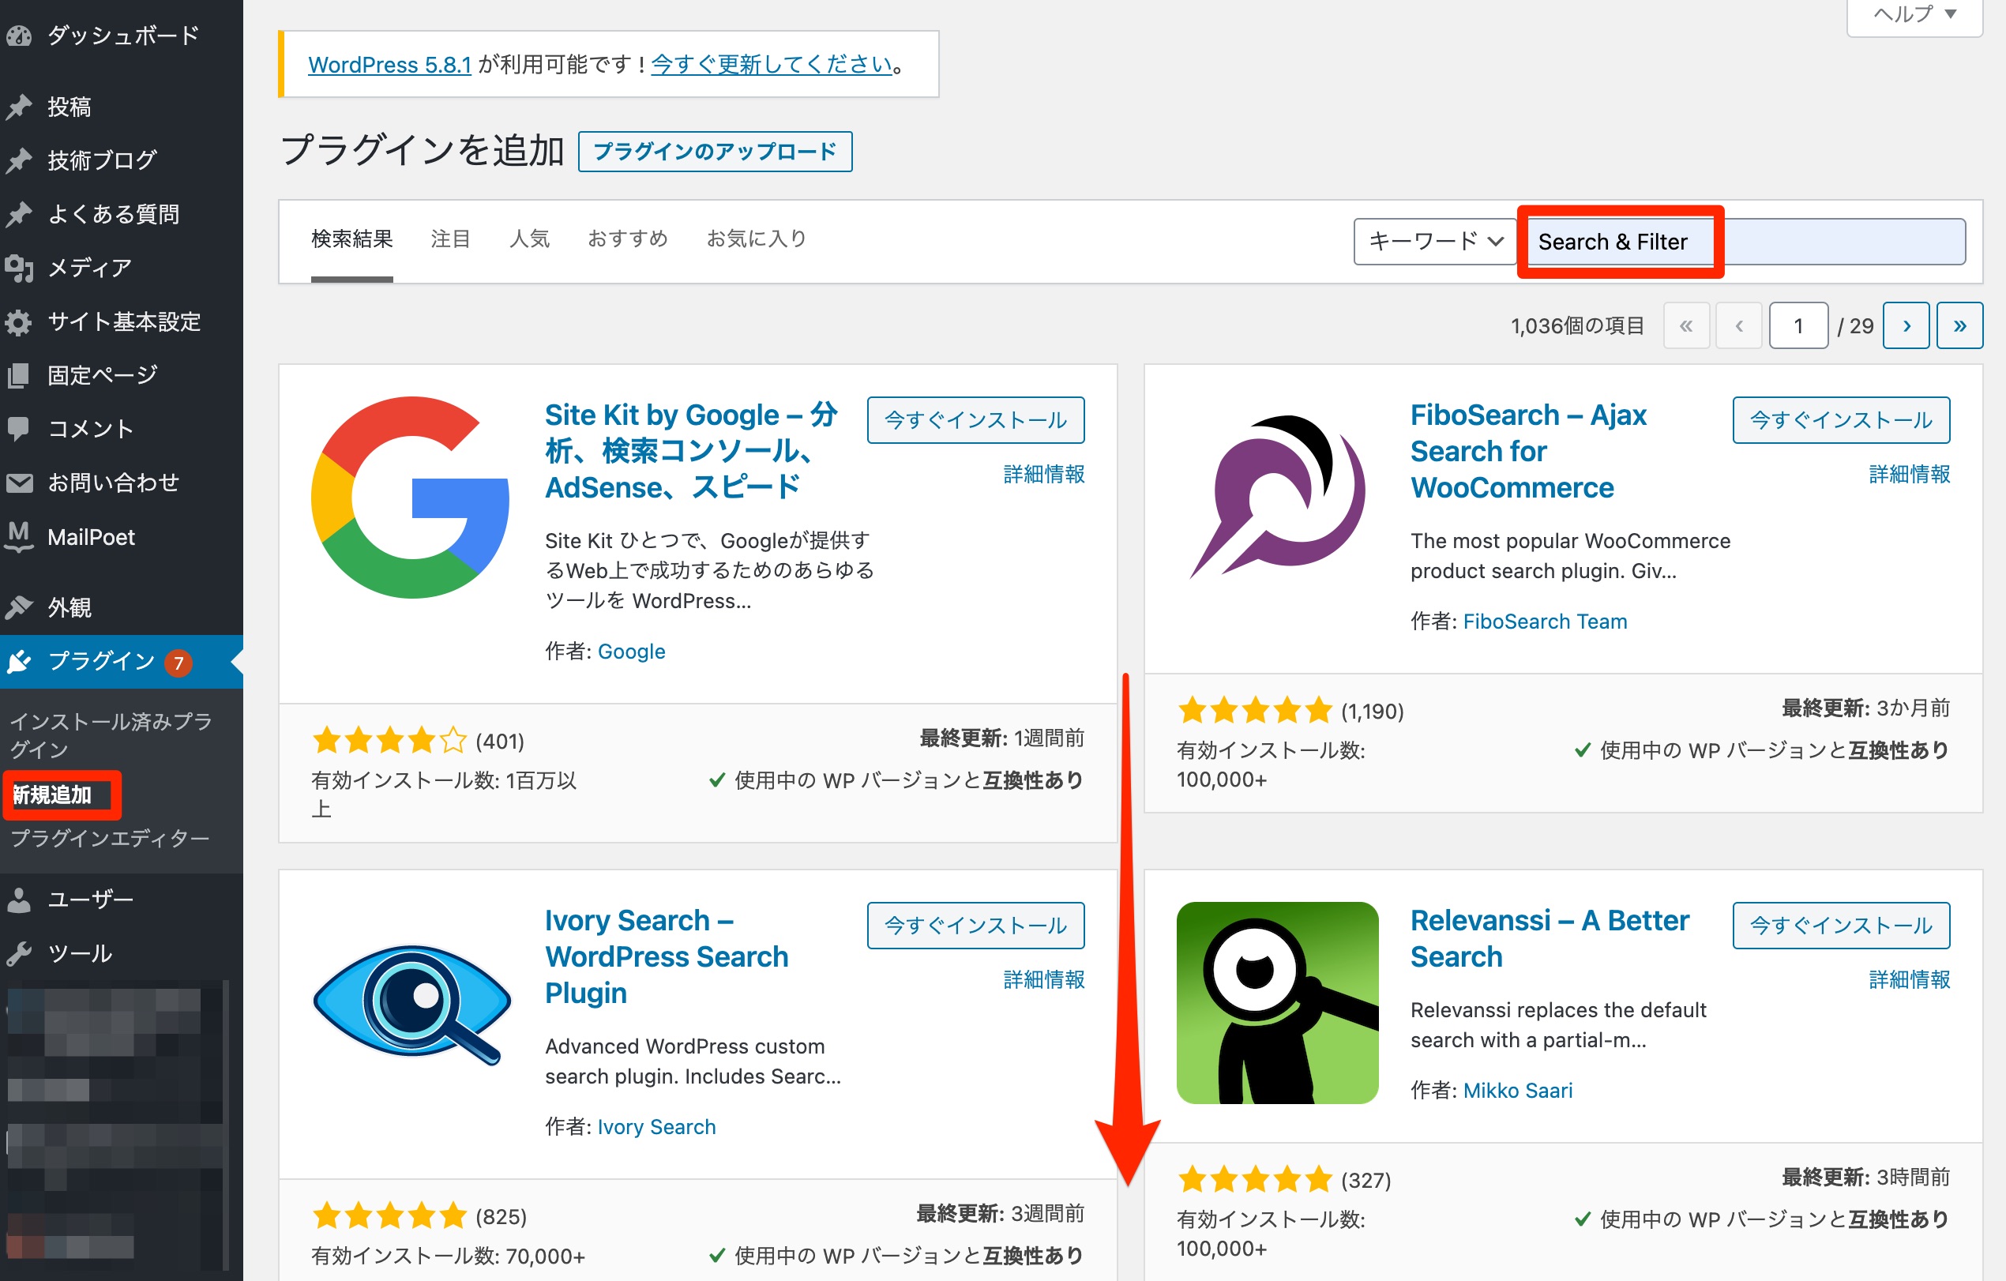Click the Site Kit star rating
Viewport: 2006px width, 1281px height.
(390, 739)
